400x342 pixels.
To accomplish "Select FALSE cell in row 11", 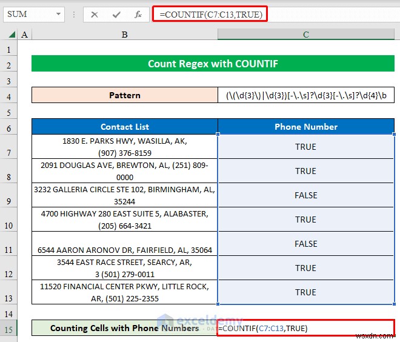I will pyautogui.click(x=306, y=244).
